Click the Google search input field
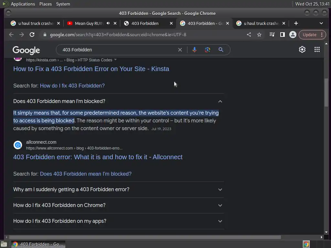Viewport: 331px width, 248px height. 119,50
